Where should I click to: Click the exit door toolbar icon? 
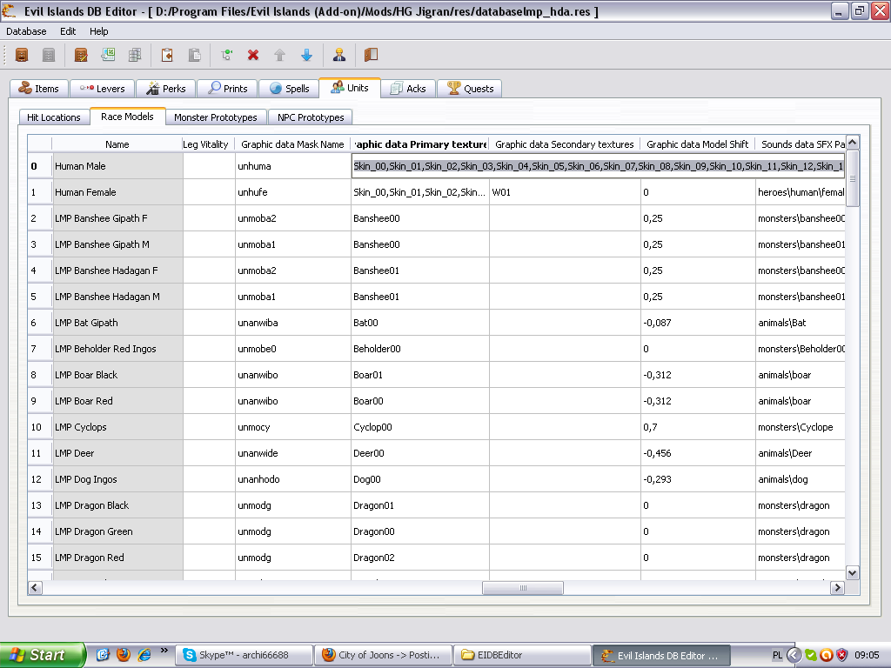[x=371, y=55]
